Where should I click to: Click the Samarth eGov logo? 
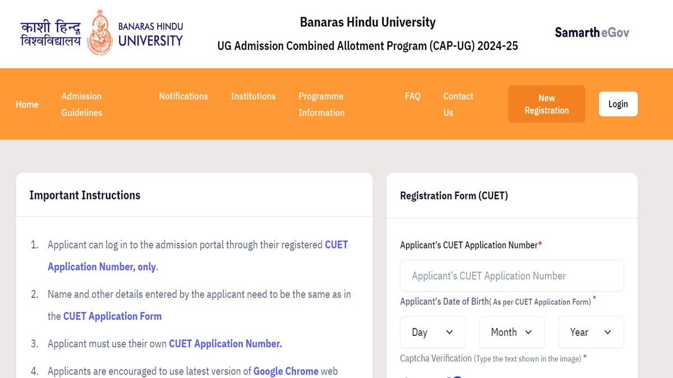pyautogui.click(x=592, y=32)
